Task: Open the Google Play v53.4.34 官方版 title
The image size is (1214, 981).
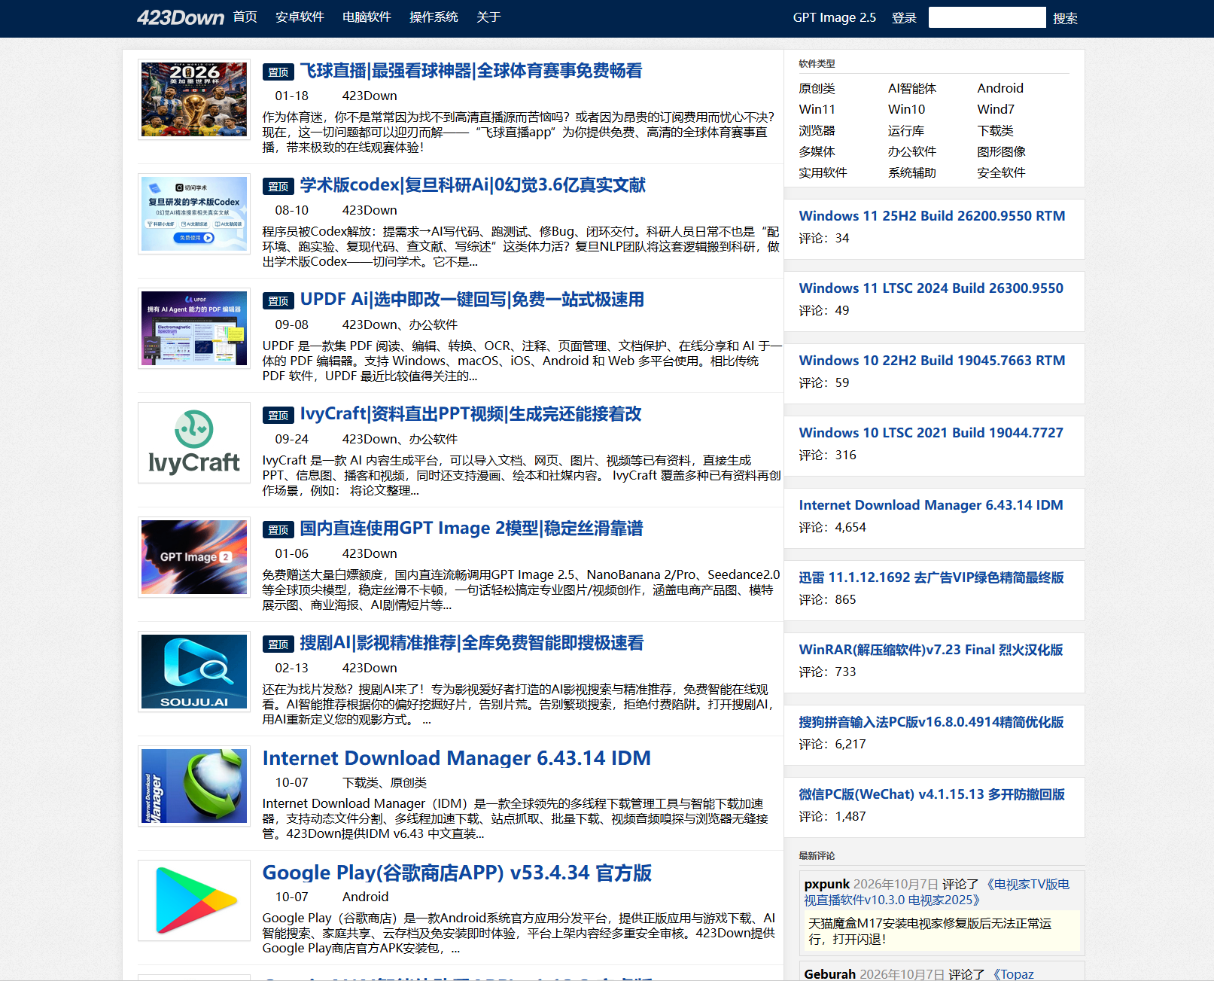Action: click(457, 873)
